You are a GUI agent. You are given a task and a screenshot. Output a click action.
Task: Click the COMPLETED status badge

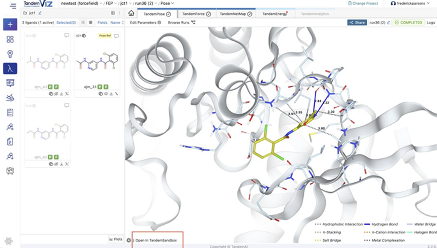tap(409, 23)
